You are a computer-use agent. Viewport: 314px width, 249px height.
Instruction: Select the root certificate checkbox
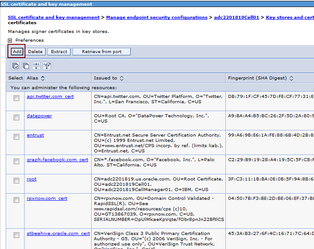point(16,180)
